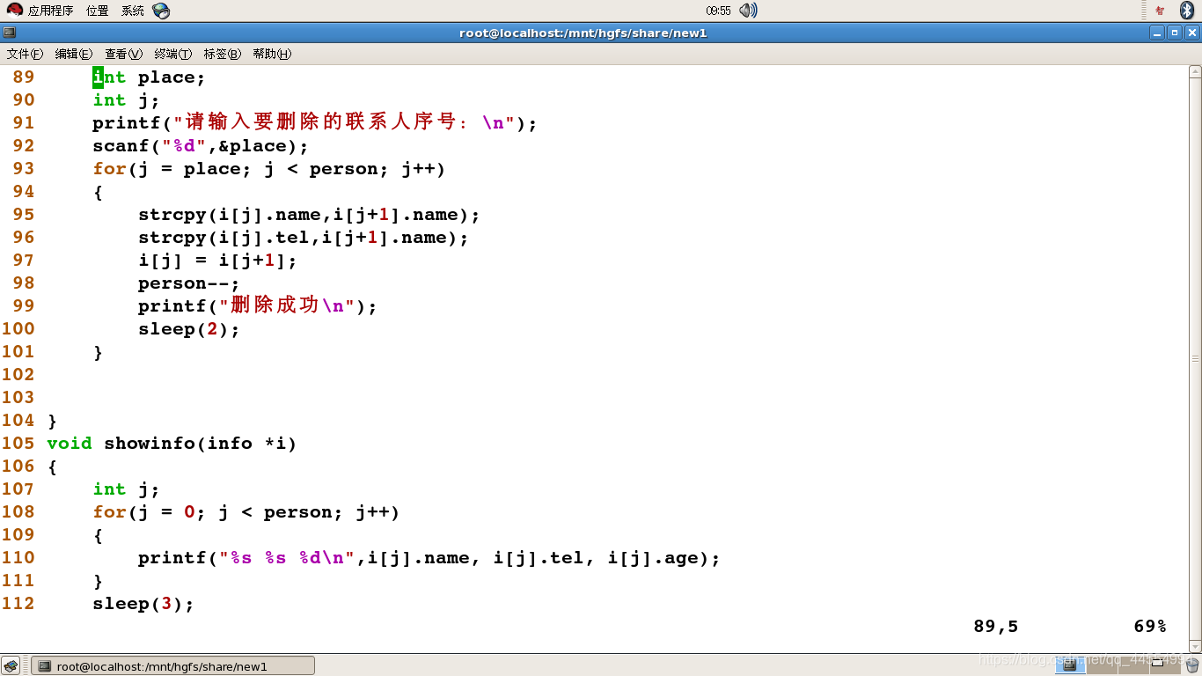Open the 系统 (System) panel menu

tap(133, 11)
